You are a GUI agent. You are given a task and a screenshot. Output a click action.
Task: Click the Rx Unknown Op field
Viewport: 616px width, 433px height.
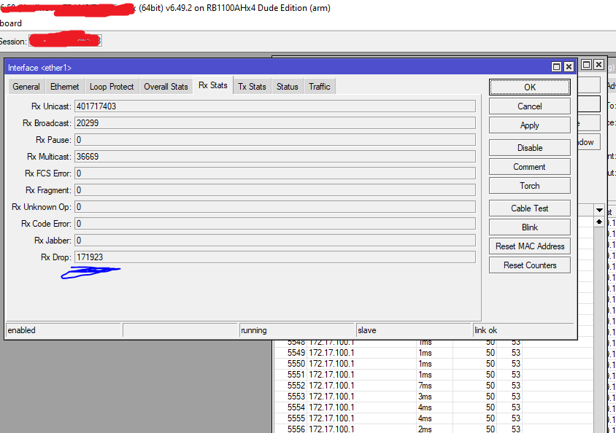pos(275,207)
